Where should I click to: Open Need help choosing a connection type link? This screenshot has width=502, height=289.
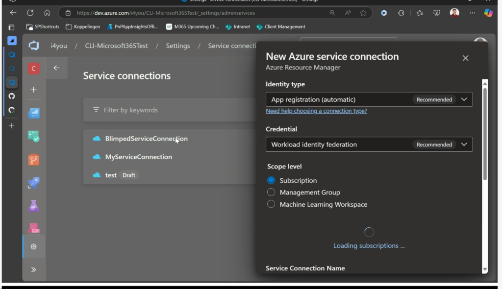tap(316, 111)
